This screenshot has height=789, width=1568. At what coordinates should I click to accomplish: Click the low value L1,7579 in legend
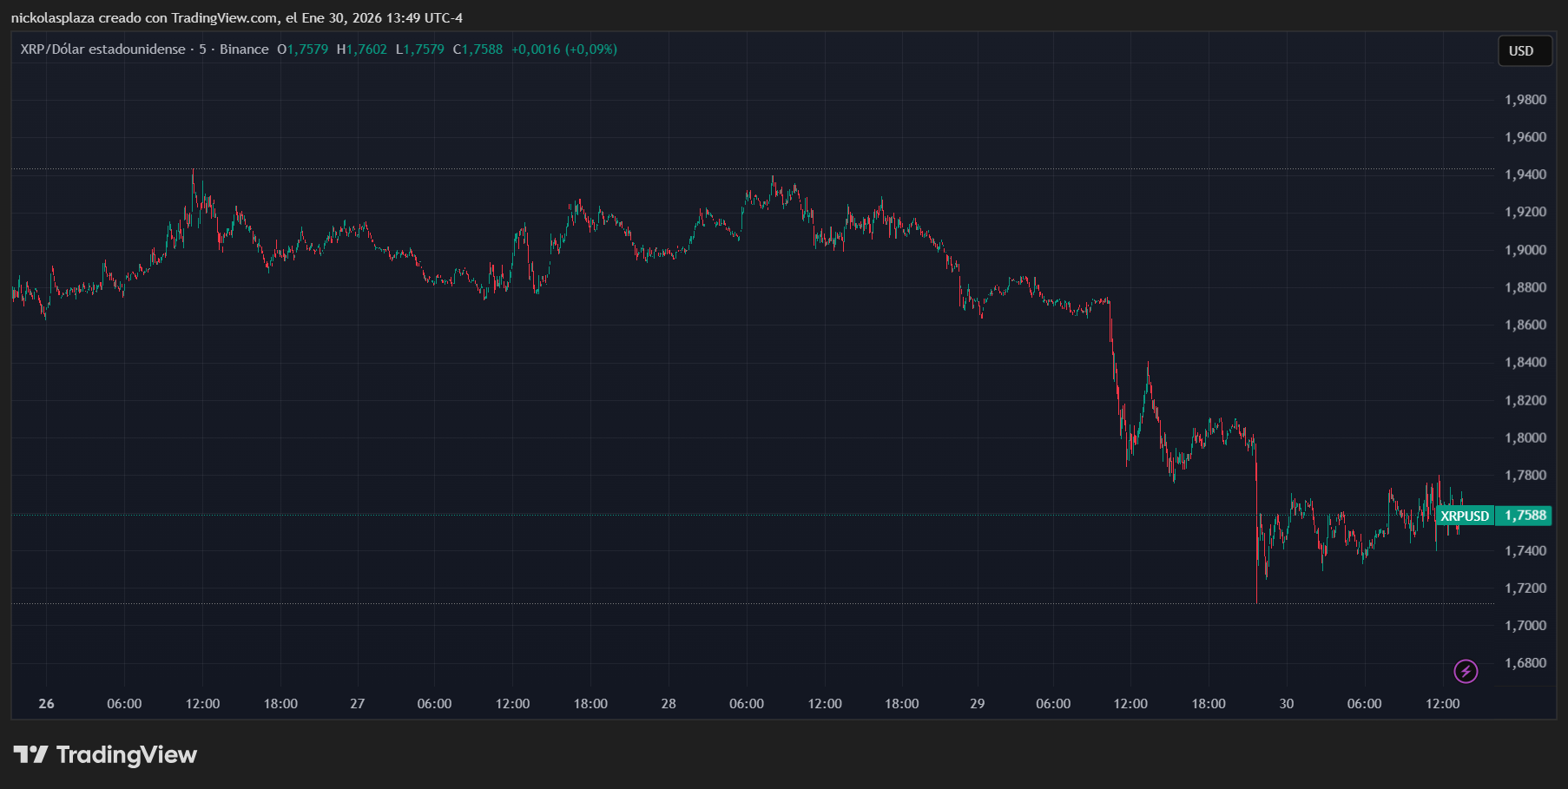click(420, 49)
